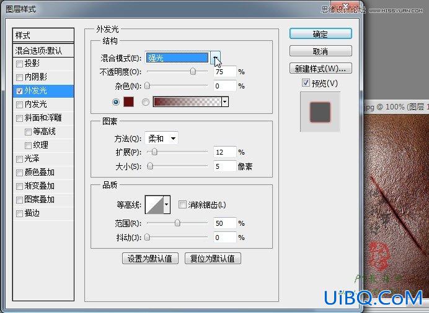Viewport: 429px width, 313px height.
Task: Click the 强光 blend mode field
Action: tap(177, 58)
